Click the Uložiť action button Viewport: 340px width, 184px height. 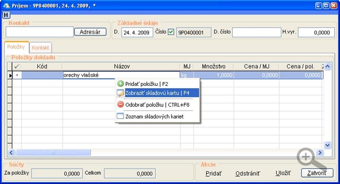[x=283, y=173]
